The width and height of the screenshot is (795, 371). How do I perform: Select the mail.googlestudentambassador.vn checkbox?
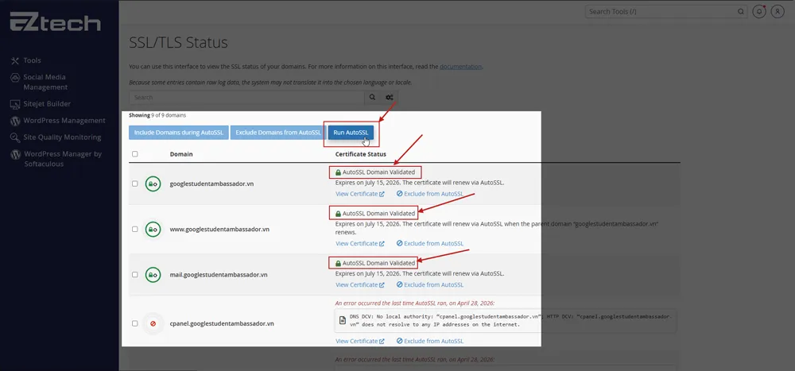click(134, 275)
